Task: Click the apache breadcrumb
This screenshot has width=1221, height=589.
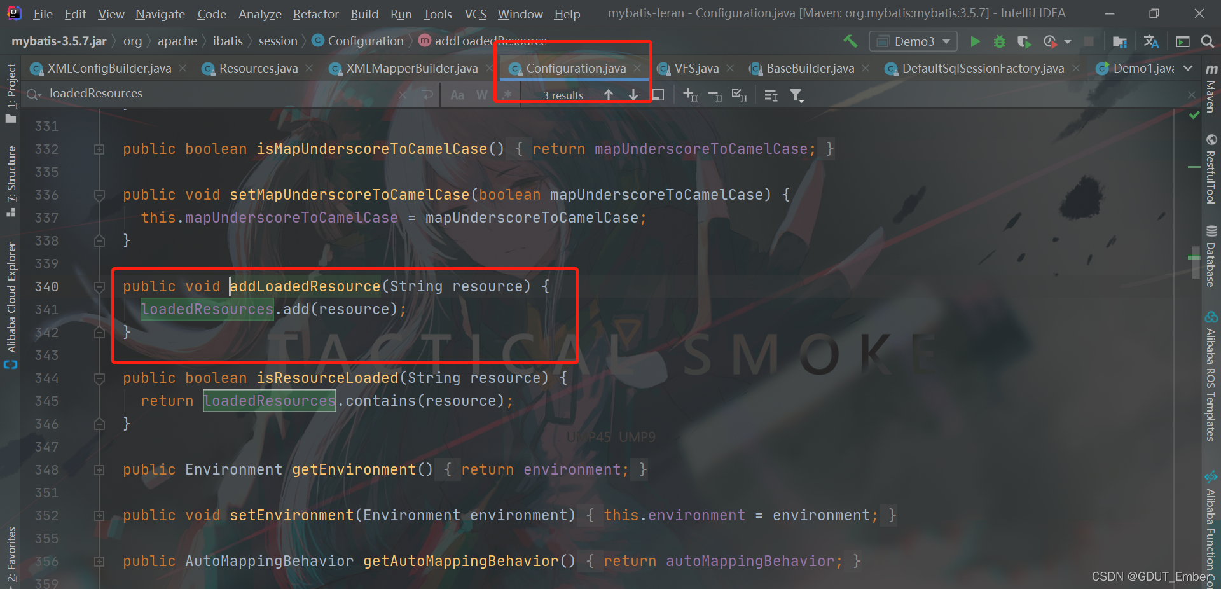Action: [177, 41]
